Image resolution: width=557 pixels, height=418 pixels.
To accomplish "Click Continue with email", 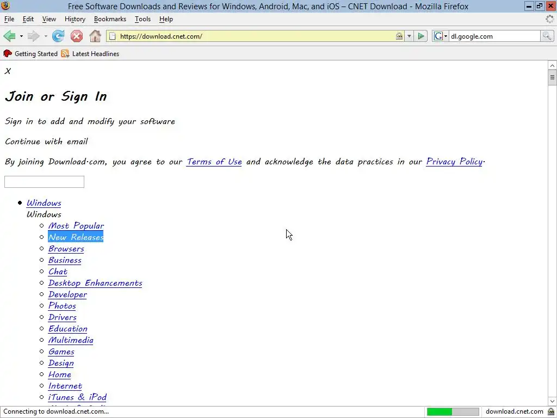I will 47,142.
